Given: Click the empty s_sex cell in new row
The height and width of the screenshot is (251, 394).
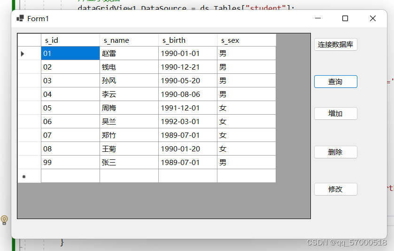Looking at the screenshot, I should [x=247, y=176].
